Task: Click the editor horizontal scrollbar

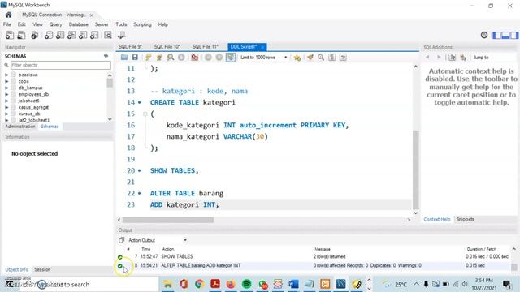Action: (x=168, y=220)
